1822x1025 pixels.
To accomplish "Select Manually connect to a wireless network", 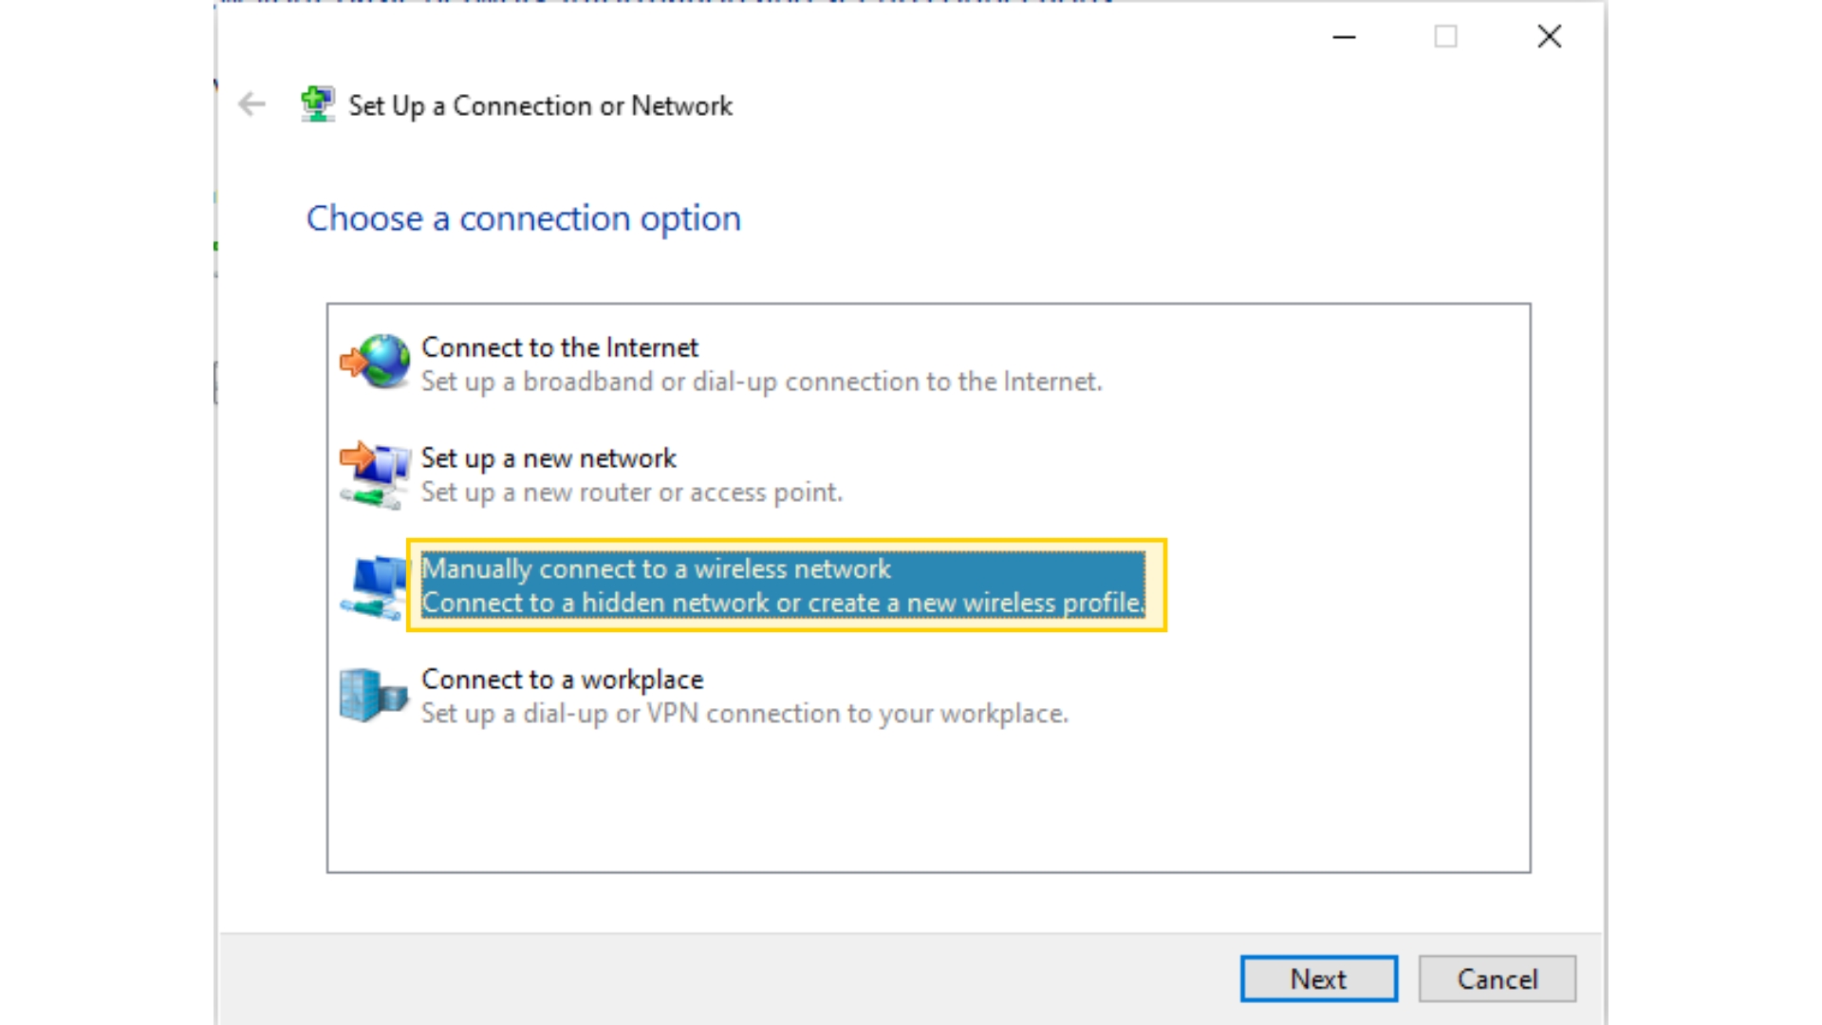I will pos(657,568).
